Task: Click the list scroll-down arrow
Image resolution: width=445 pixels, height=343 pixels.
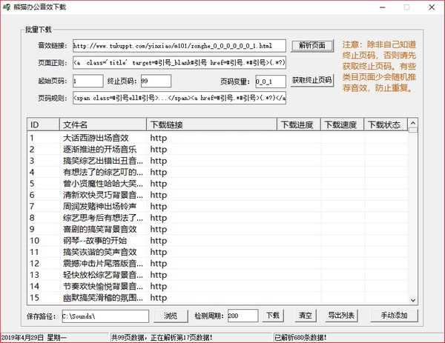Action: [x=413, y=300]
